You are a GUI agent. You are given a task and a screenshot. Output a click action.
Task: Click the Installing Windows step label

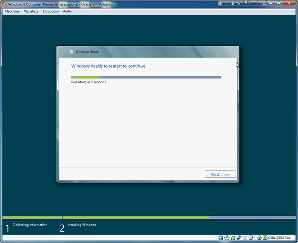tap(82, 225)
